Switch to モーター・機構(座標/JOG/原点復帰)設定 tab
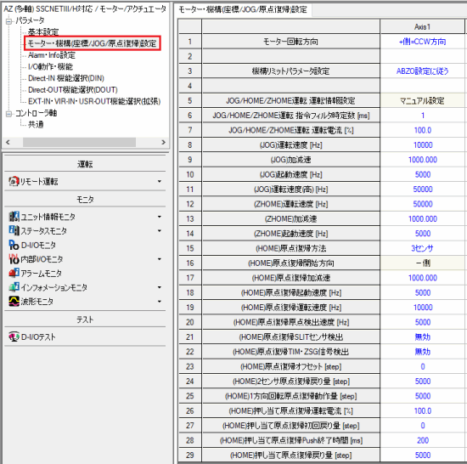This screenshot has height=464, width=467. [243, 10]
